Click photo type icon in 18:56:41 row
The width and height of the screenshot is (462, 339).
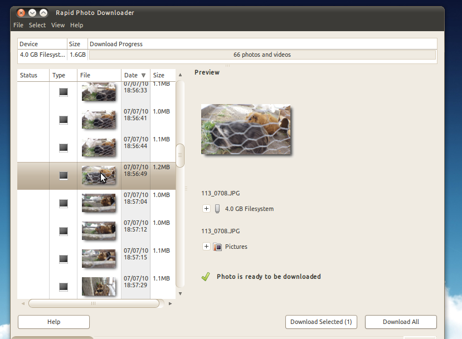[x=64, y=120]
